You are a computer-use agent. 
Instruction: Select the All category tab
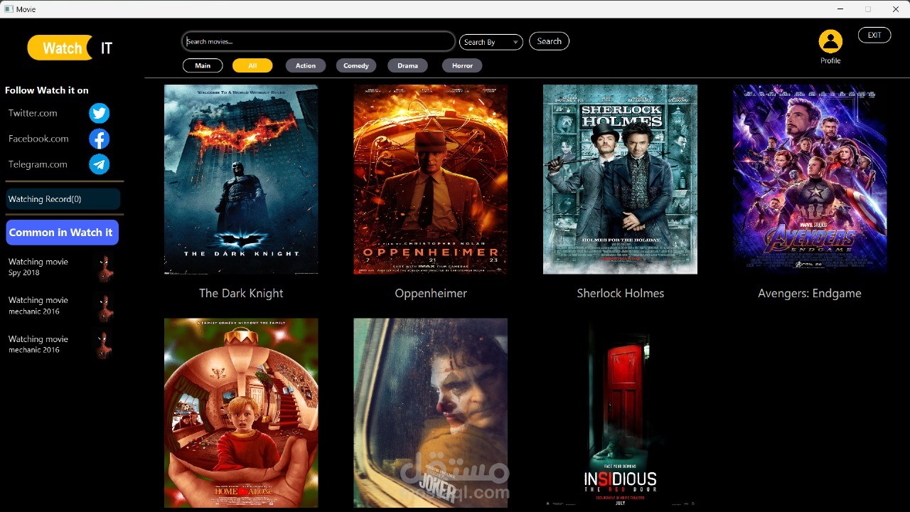[252, 65]
